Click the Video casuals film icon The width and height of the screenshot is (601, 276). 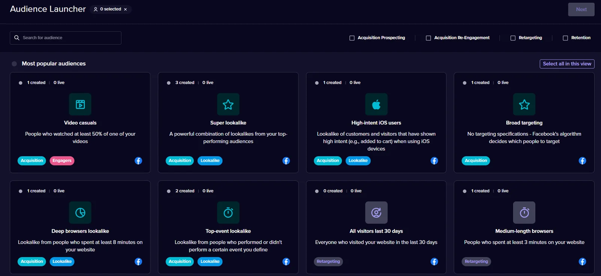point(80,104)
